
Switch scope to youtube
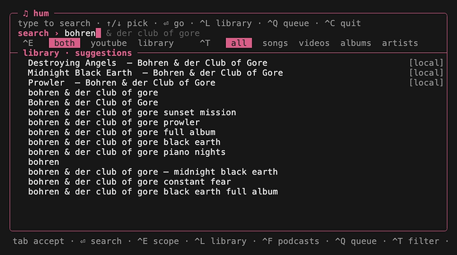point(109,43)
